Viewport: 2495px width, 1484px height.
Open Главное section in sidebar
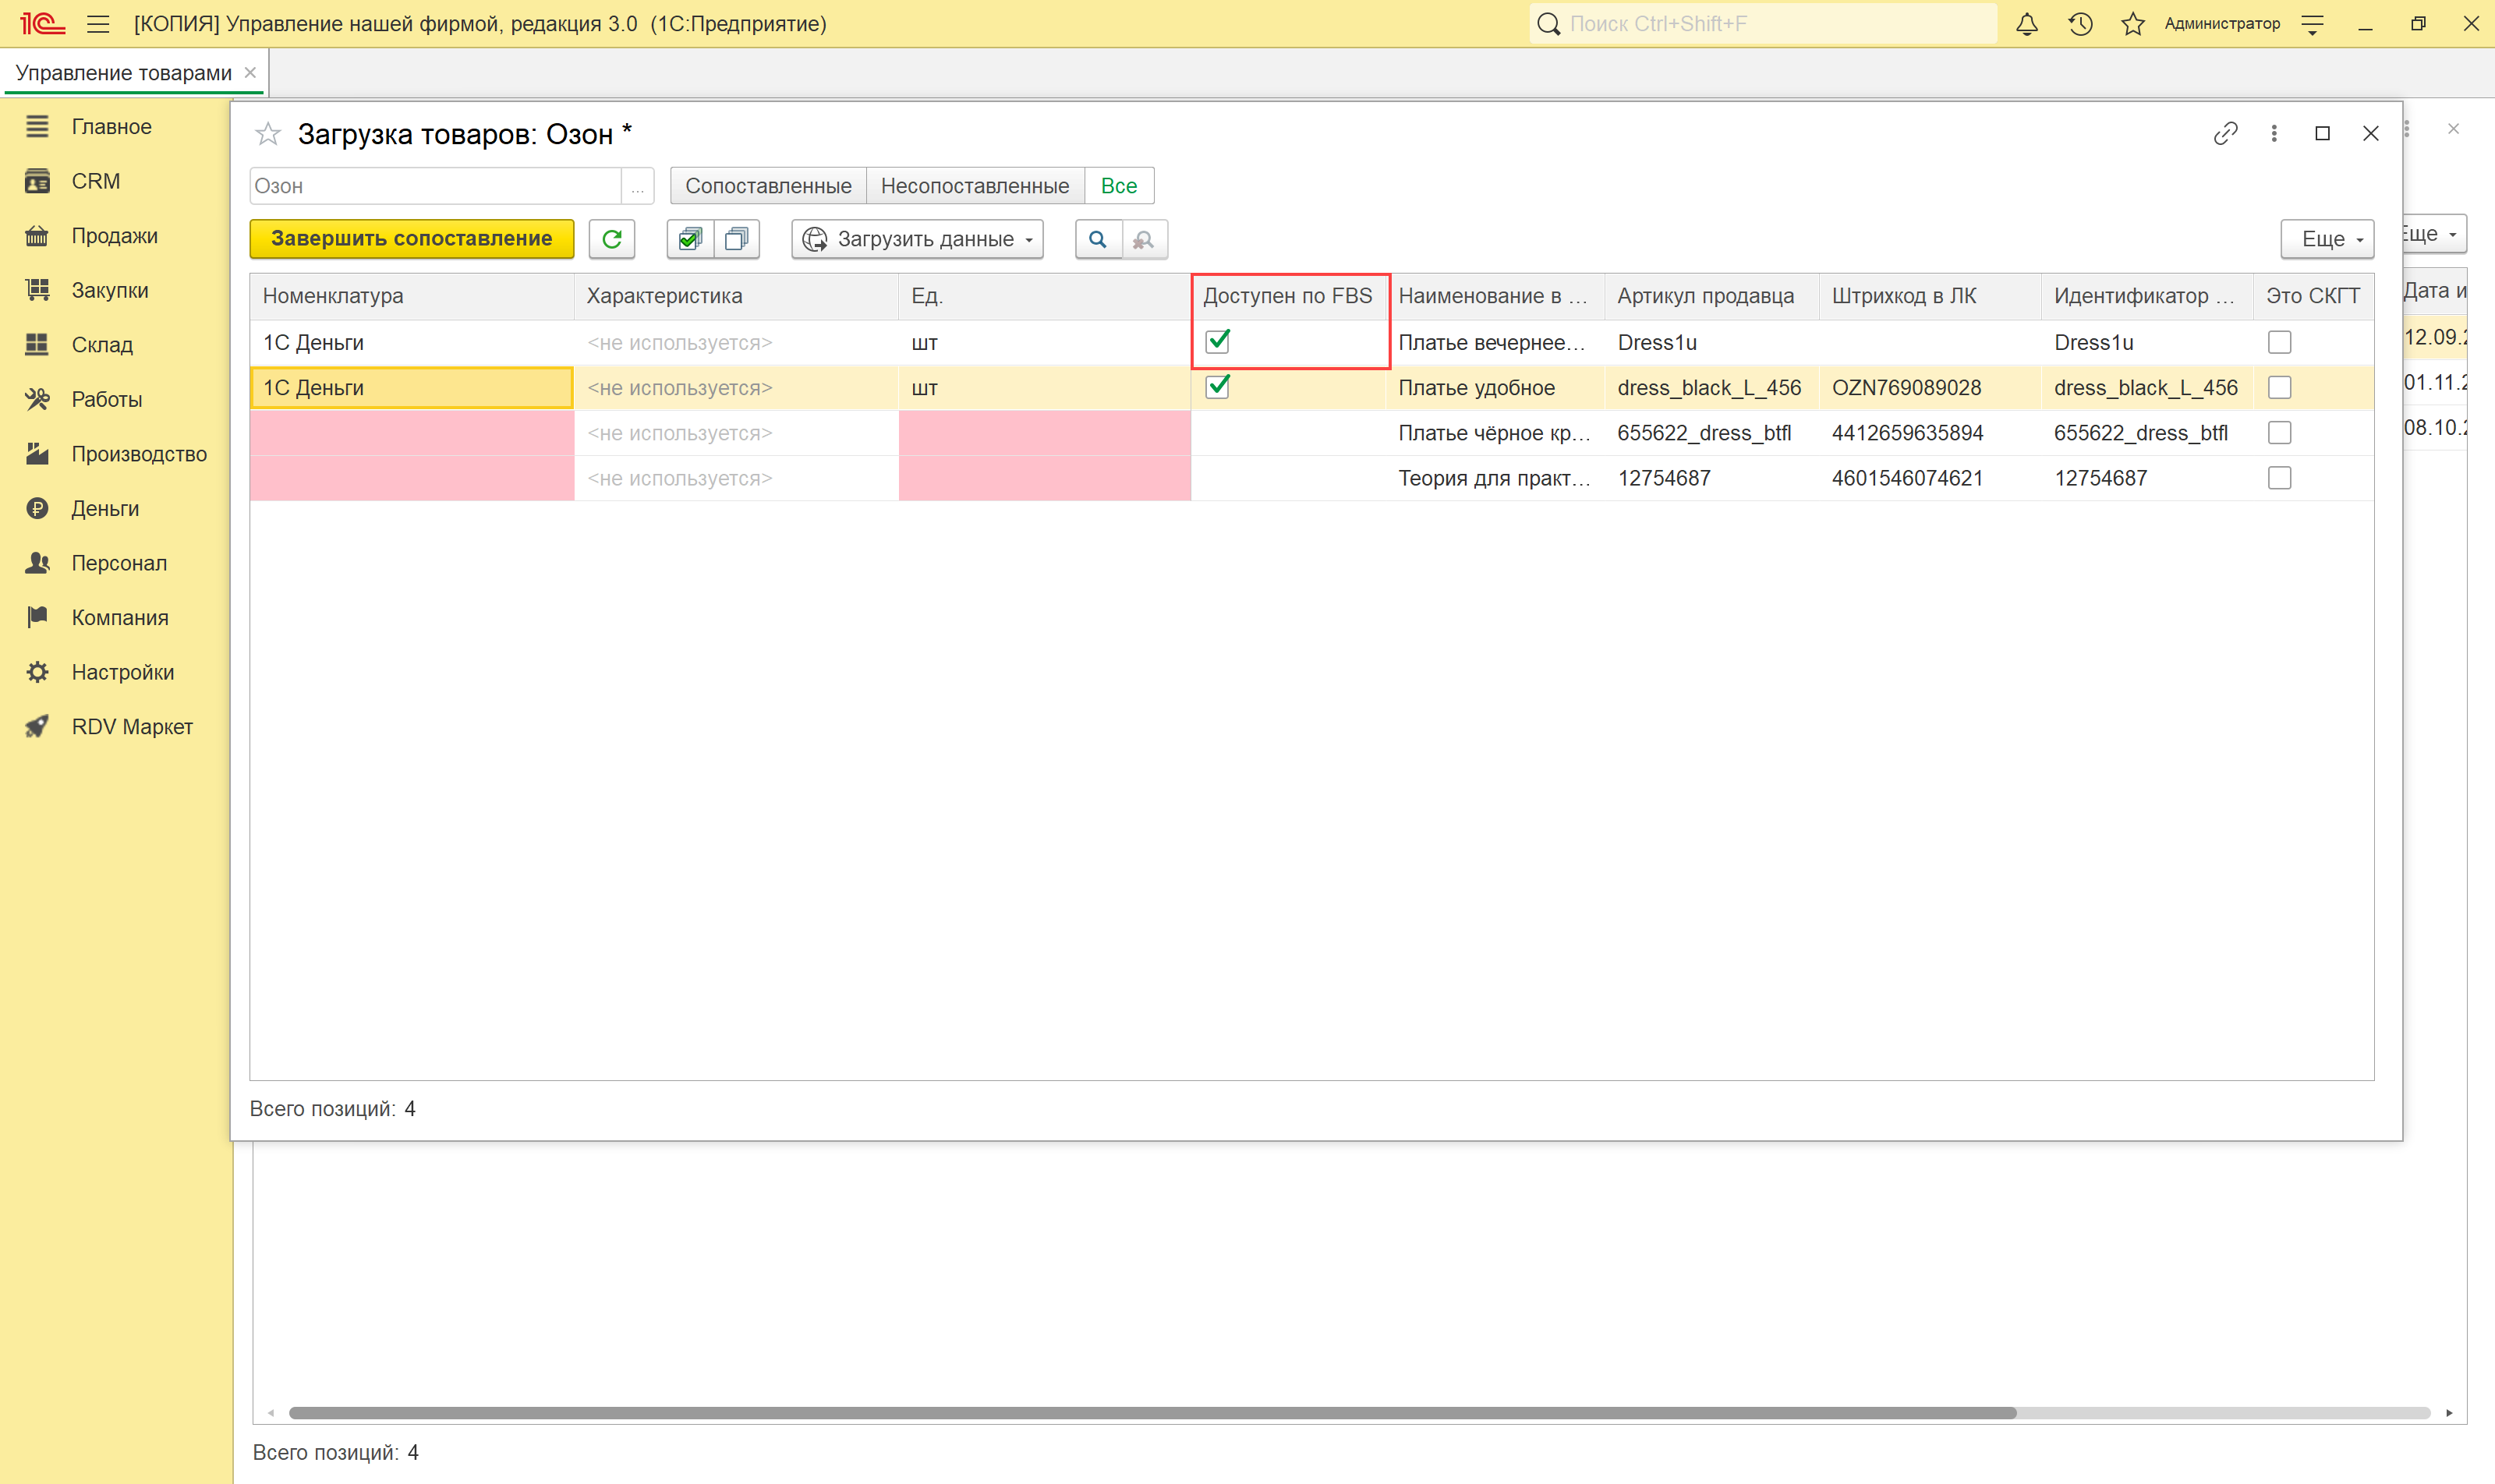111,127
